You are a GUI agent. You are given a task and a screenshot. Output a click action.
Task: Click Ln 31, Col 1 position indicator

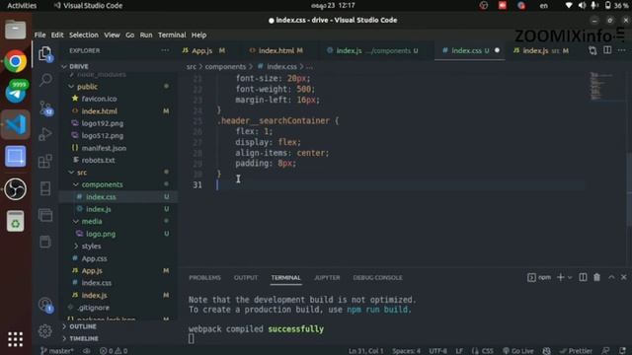tap(366, 351)
